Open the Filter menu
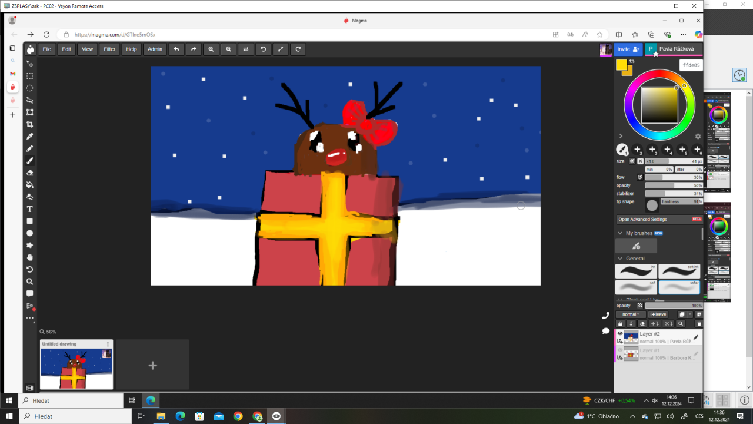 pos(109,49)
